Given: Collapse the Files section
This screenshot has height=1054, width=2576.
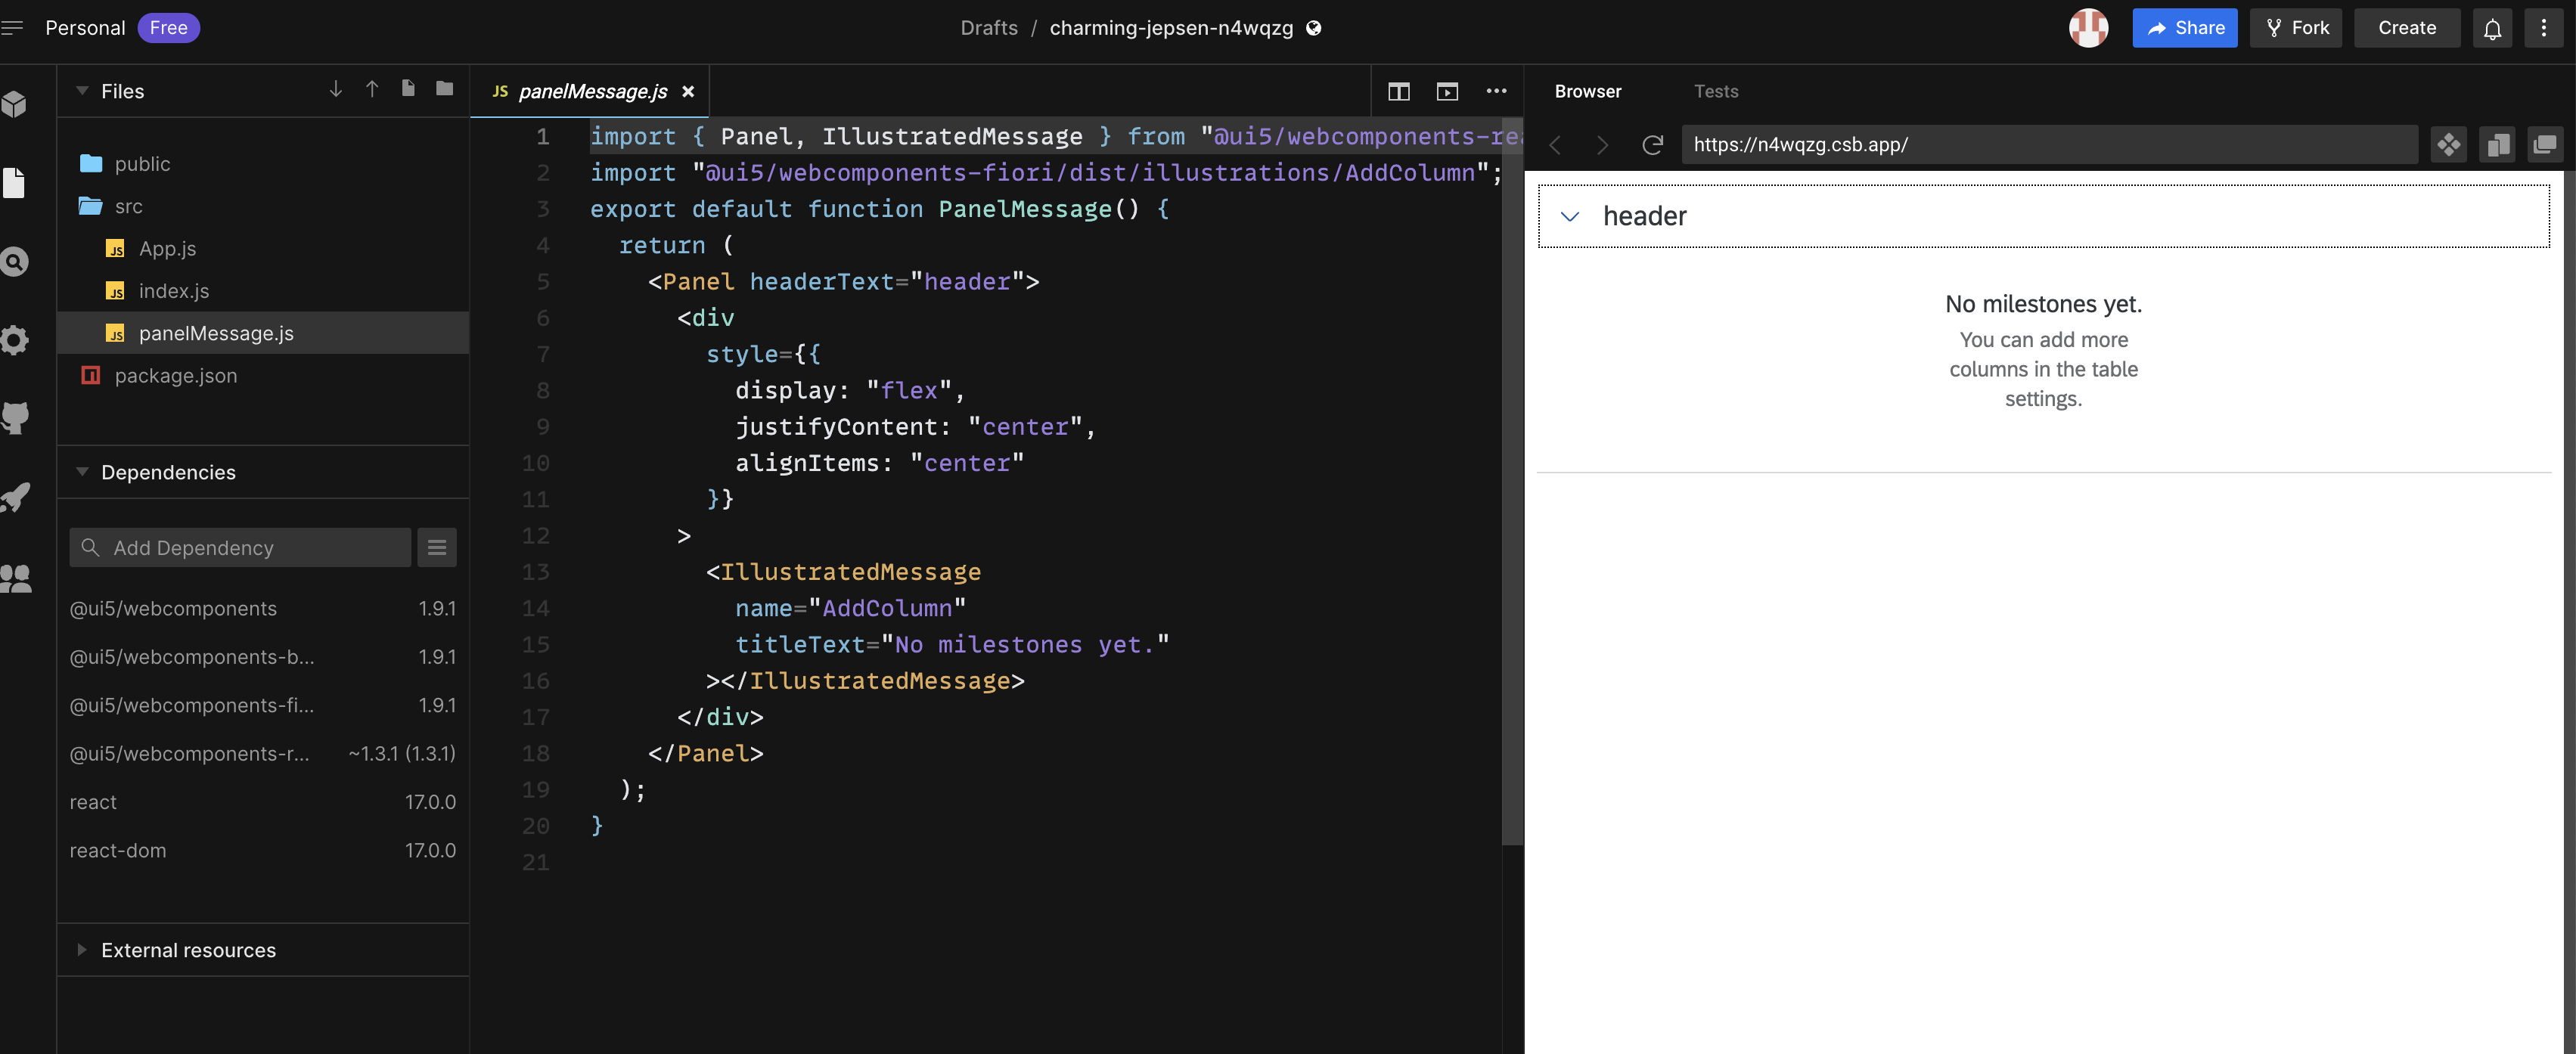Looking at the screenshot, I should point(82,91).
